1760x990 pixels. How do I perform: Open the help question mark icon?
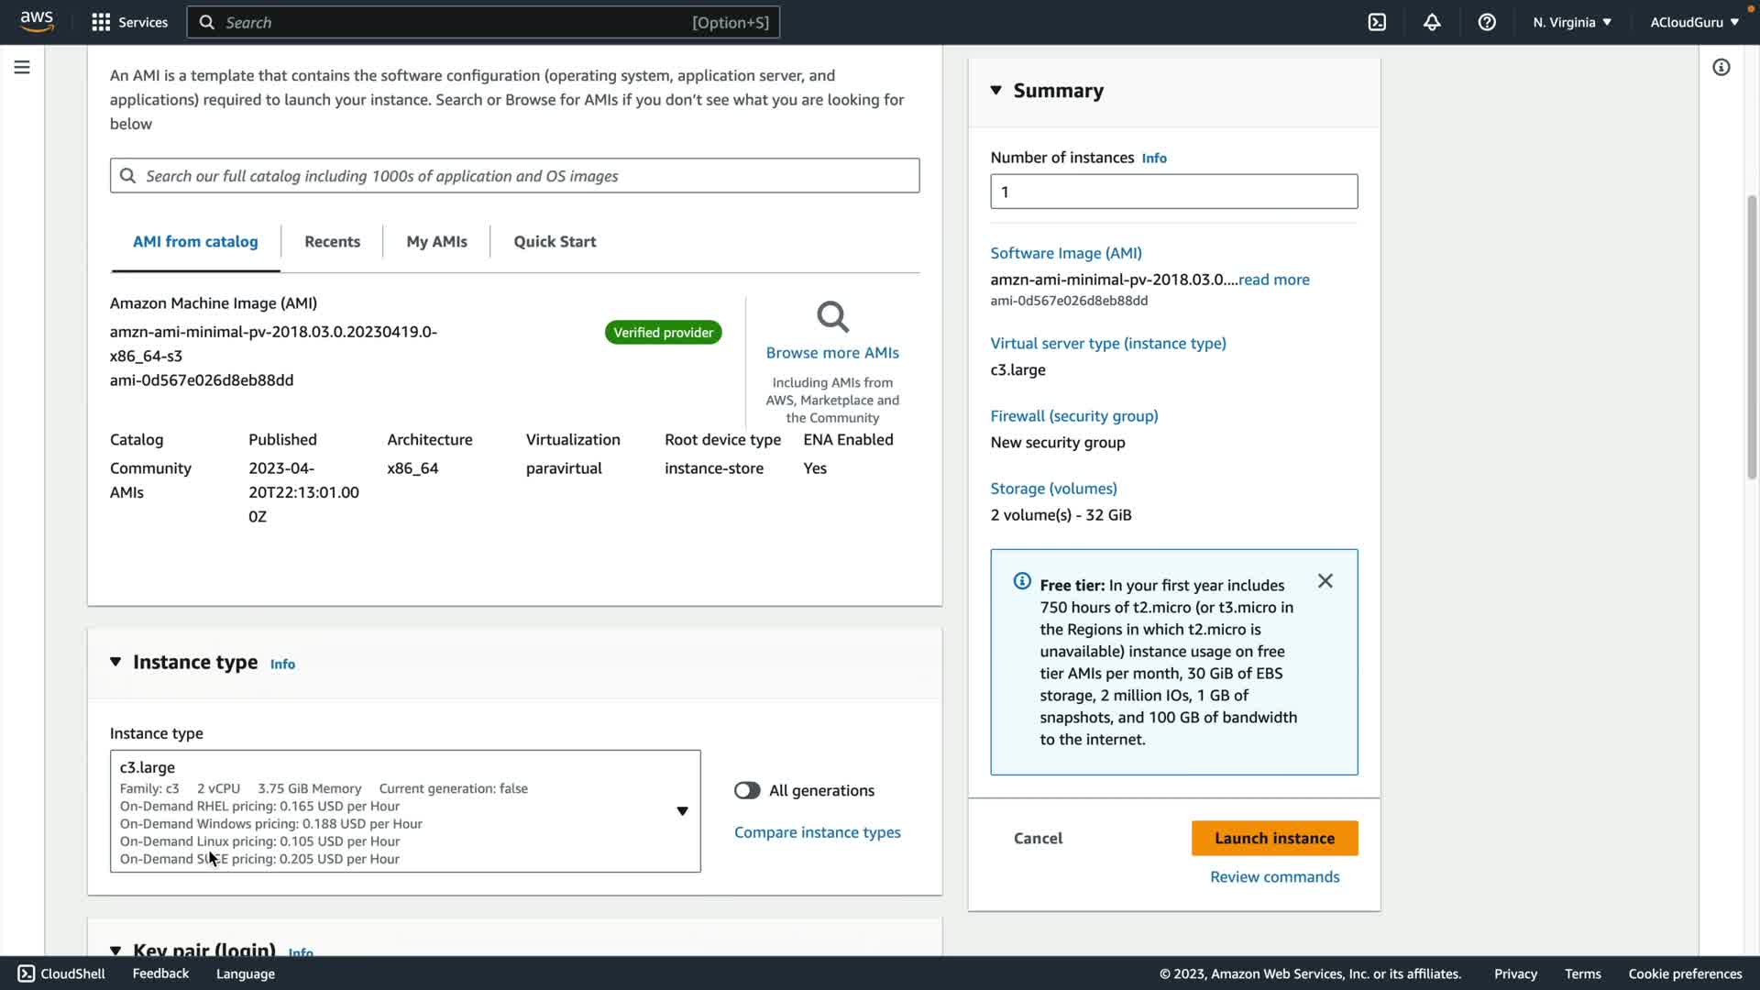(1487, 22)
